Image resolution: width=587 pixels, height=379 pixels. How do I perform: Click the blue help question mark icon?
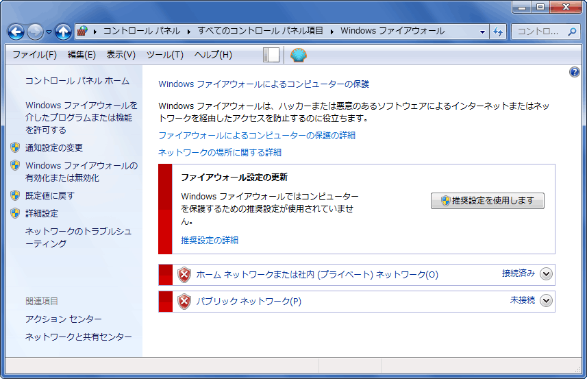coord(574,72)
